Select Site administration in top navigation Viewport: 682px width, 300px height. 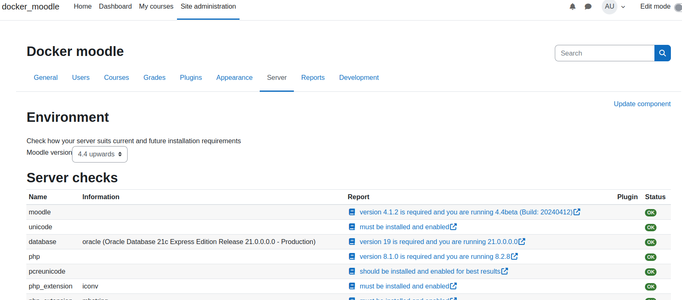(208, 7)
